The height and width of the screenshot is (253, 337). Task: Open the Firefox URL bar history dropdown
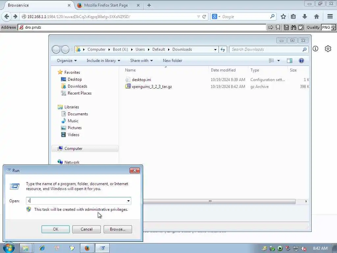click(x=198, y=16)
